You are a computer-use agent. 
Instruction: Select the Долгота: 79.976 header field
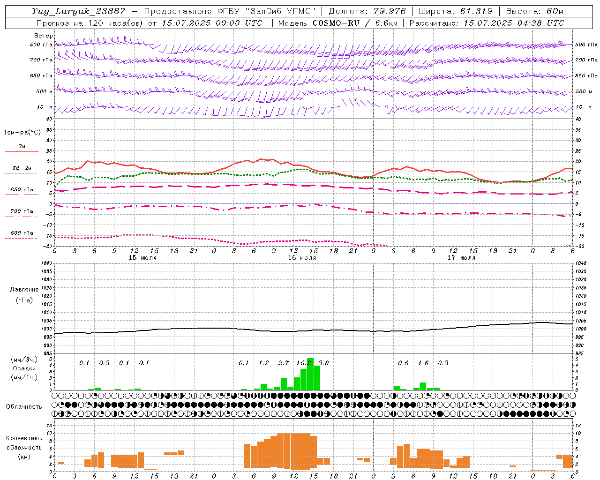coord(367,11)
